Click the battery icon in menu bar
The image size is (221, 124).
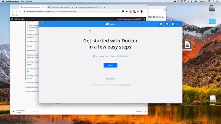(196, 1)
